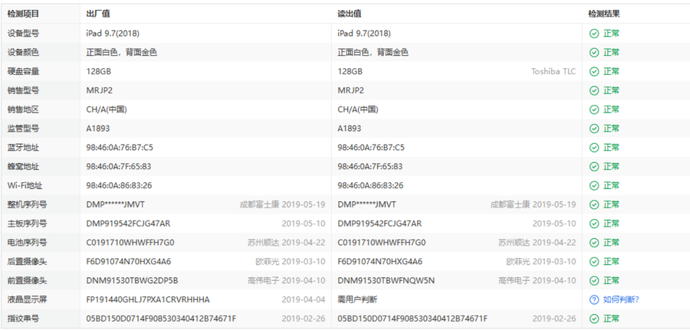Click factory serial DMP******JMVT
This screenshot has width=690, height=330.
(115, 204)
